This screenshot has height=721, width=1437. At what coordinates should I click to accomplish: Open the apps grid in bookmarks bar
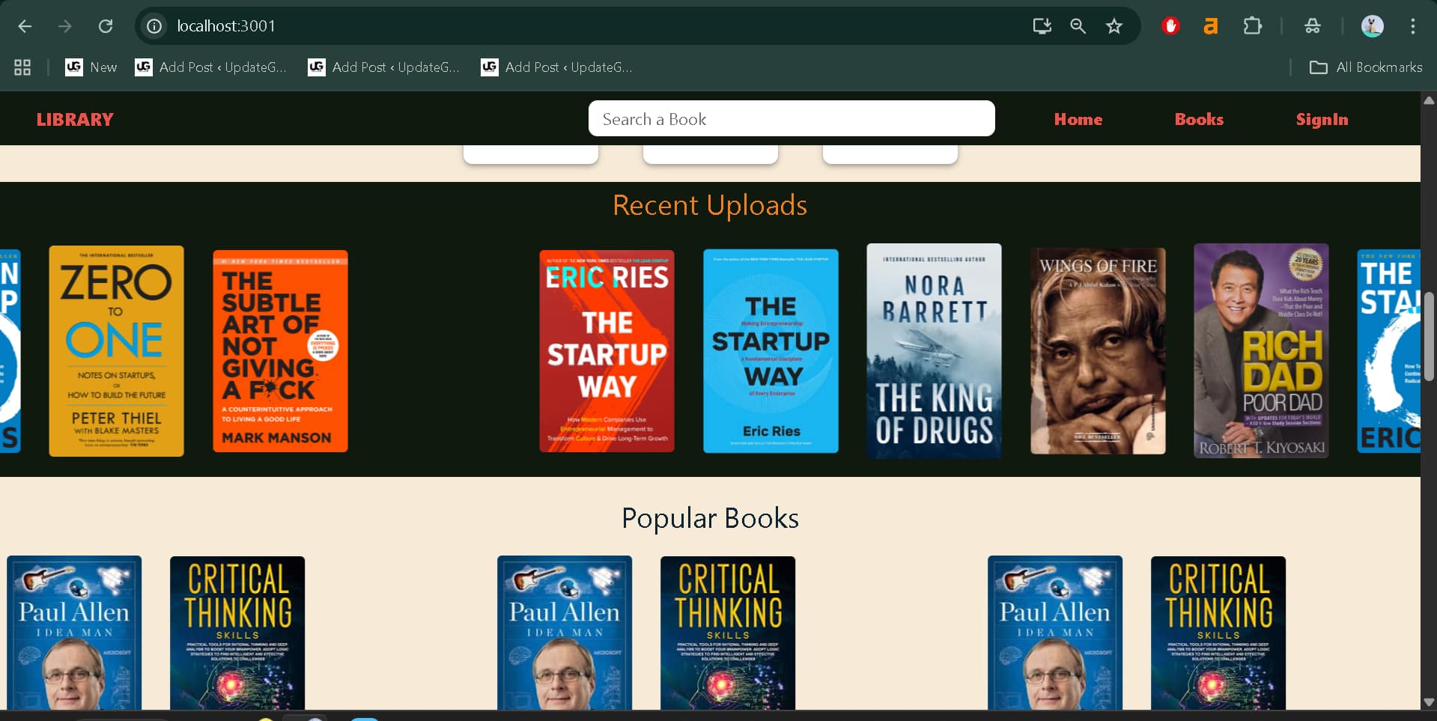[x=22, y=67]
